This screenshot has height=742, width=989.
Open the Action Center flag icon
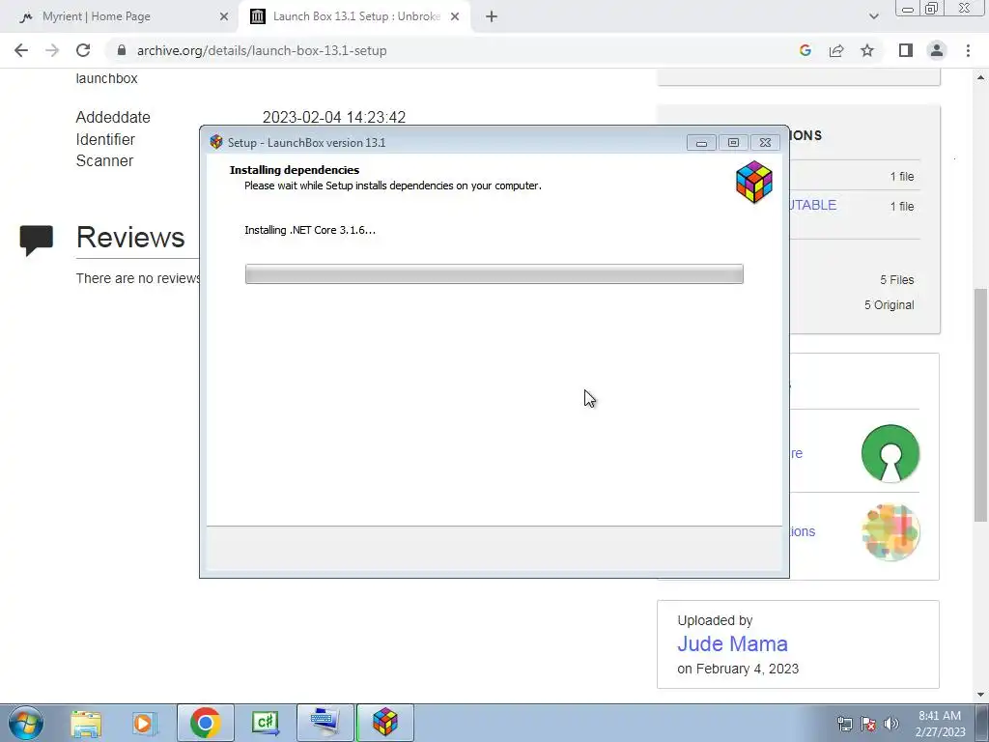point(868,724)
